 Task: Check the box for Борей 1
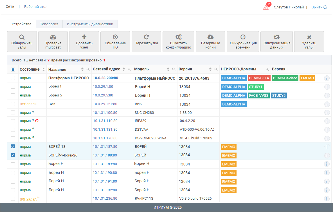tap(13, 87)
